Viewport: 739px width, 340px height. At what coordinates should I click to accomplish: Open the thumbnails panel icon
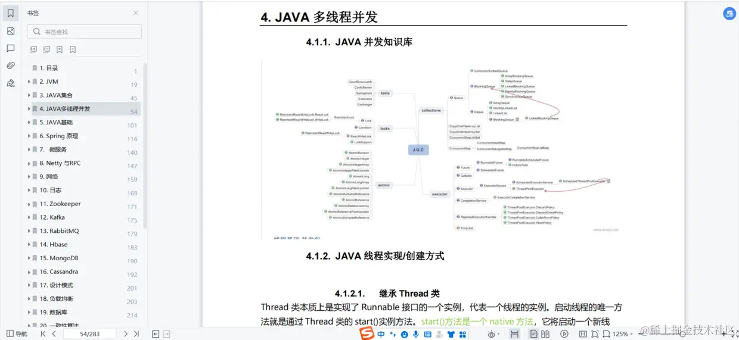(x=11, y=31)
